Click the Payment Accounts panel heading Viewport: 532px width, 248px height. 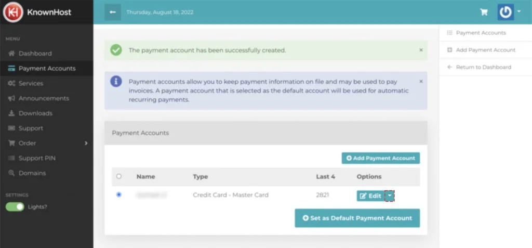point(140,133)
